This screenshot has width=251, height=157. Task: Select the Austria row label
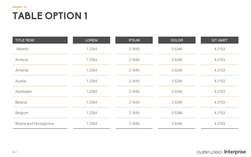tap(21, 81)
